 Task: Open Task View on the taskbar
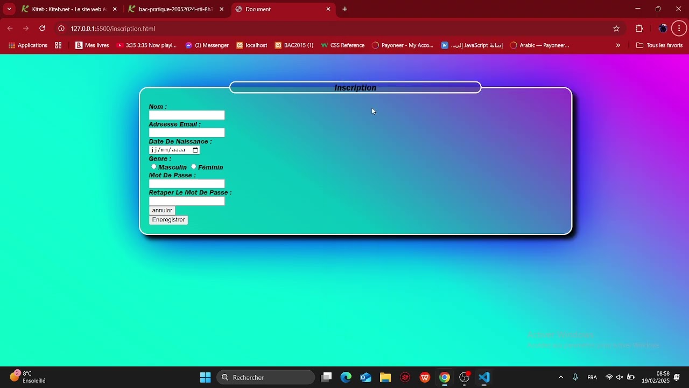tap(326, 377)
